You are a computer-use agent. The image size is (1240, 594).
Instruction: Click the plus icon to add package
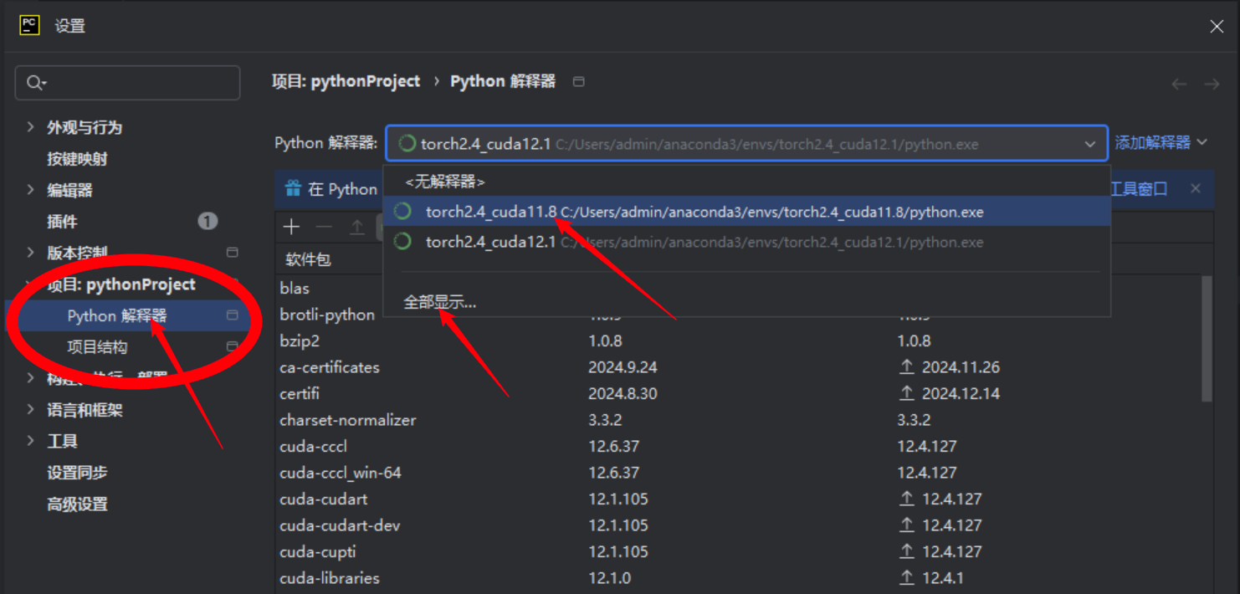point(291,227)
